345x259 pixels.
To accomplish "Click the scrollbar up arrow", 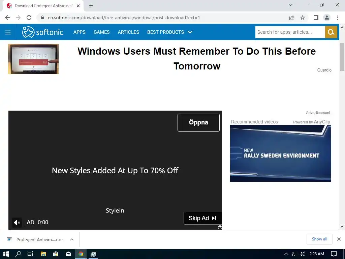I will click(342, 27).
